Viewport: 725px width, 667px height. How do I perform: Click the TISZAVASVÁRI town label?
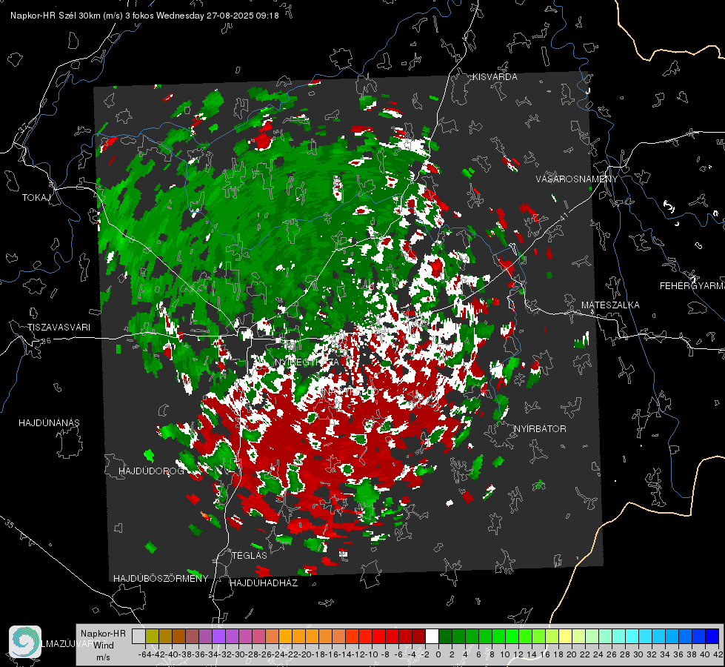(x=59, y=328)
